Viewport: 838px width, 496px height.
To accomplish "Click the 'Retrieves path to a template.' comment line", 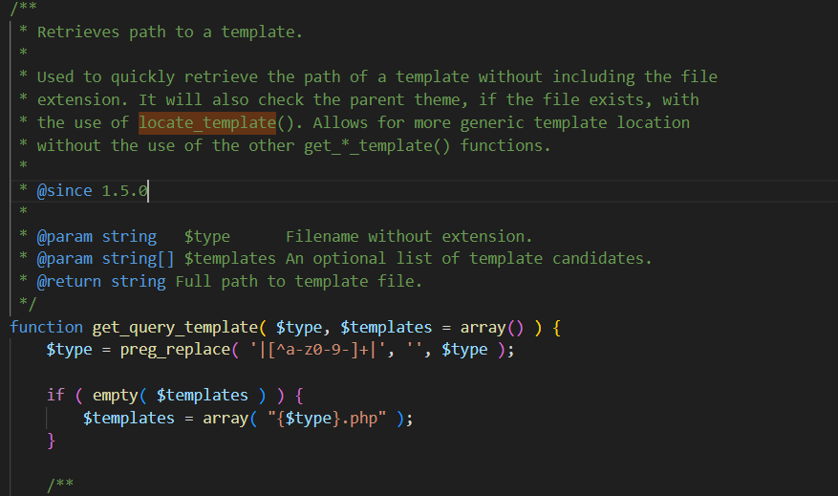I will coord(169,32).
